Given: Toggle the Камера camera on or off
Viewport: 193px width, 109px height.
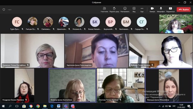Looking at the screenshot, I should click(x=152, y=10).
